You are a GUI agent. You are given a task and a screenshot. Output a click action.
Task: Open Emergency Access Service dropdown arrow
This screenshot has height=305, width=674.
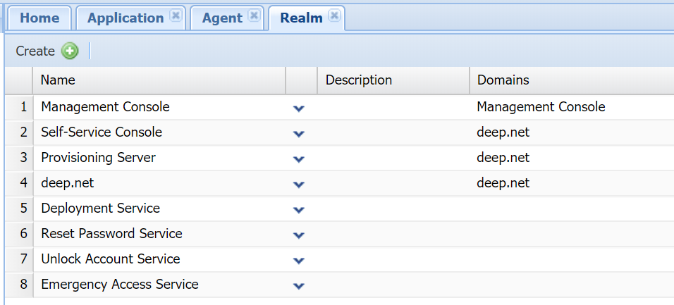pos(299,286)
